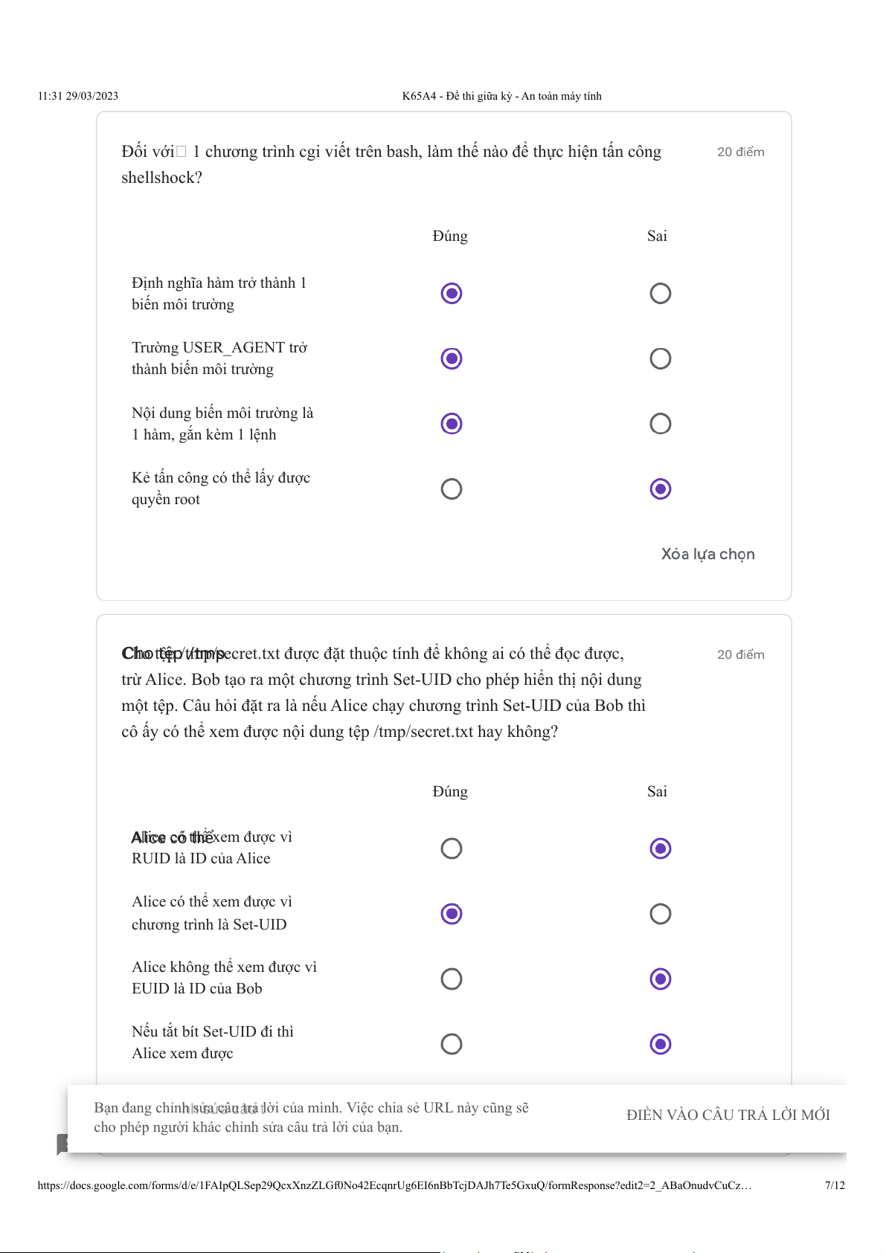The image size is (886, 1253).
Task: Select Đúng for 'Trường USER_AGENT' row
Action: [452, 358]
